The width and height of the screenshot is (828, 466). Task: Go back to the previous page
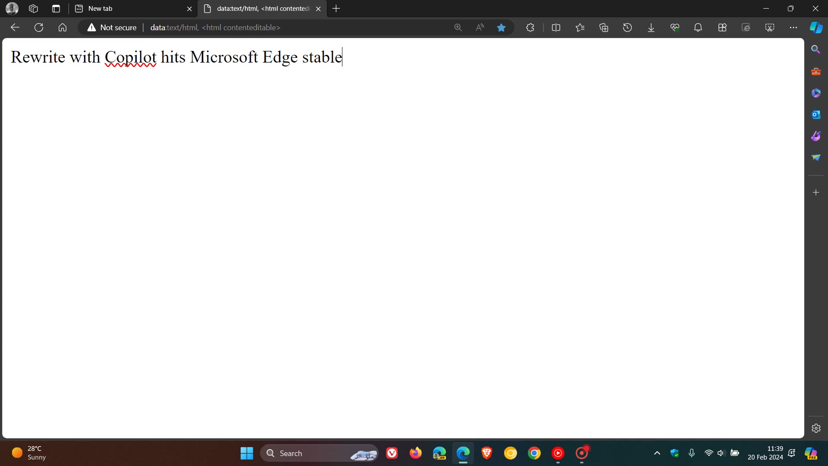(x=15, y=28)
